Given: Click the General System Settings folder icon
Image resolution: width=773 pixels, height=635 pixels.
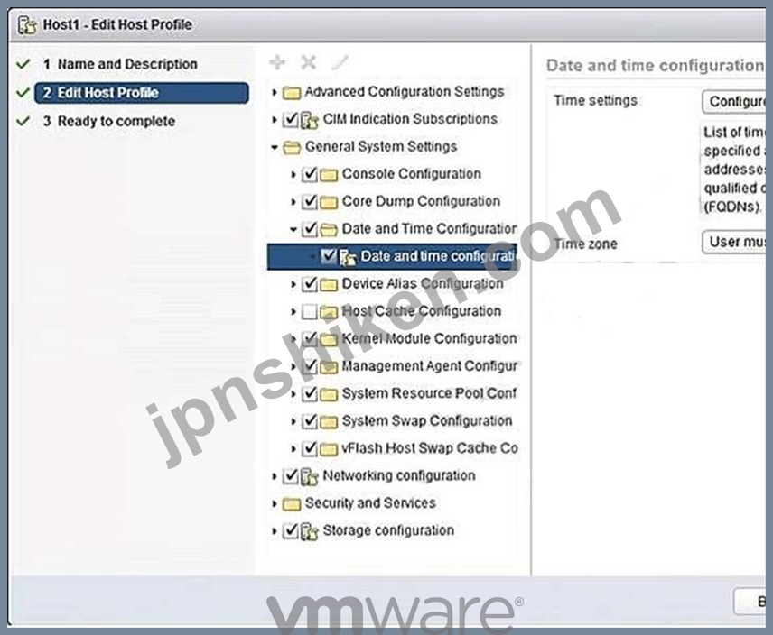Looking at the screenshot, I should 292,147.
